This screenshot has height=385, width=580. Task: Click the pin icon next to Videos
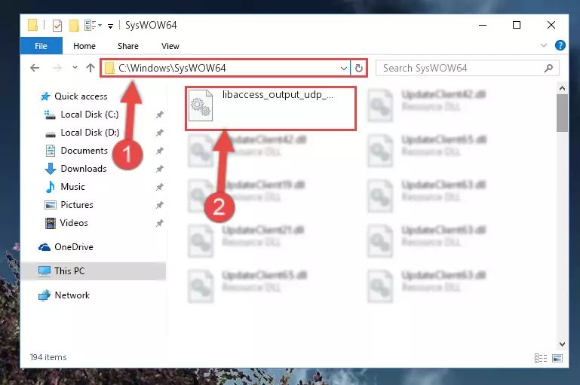pos(159,223)
